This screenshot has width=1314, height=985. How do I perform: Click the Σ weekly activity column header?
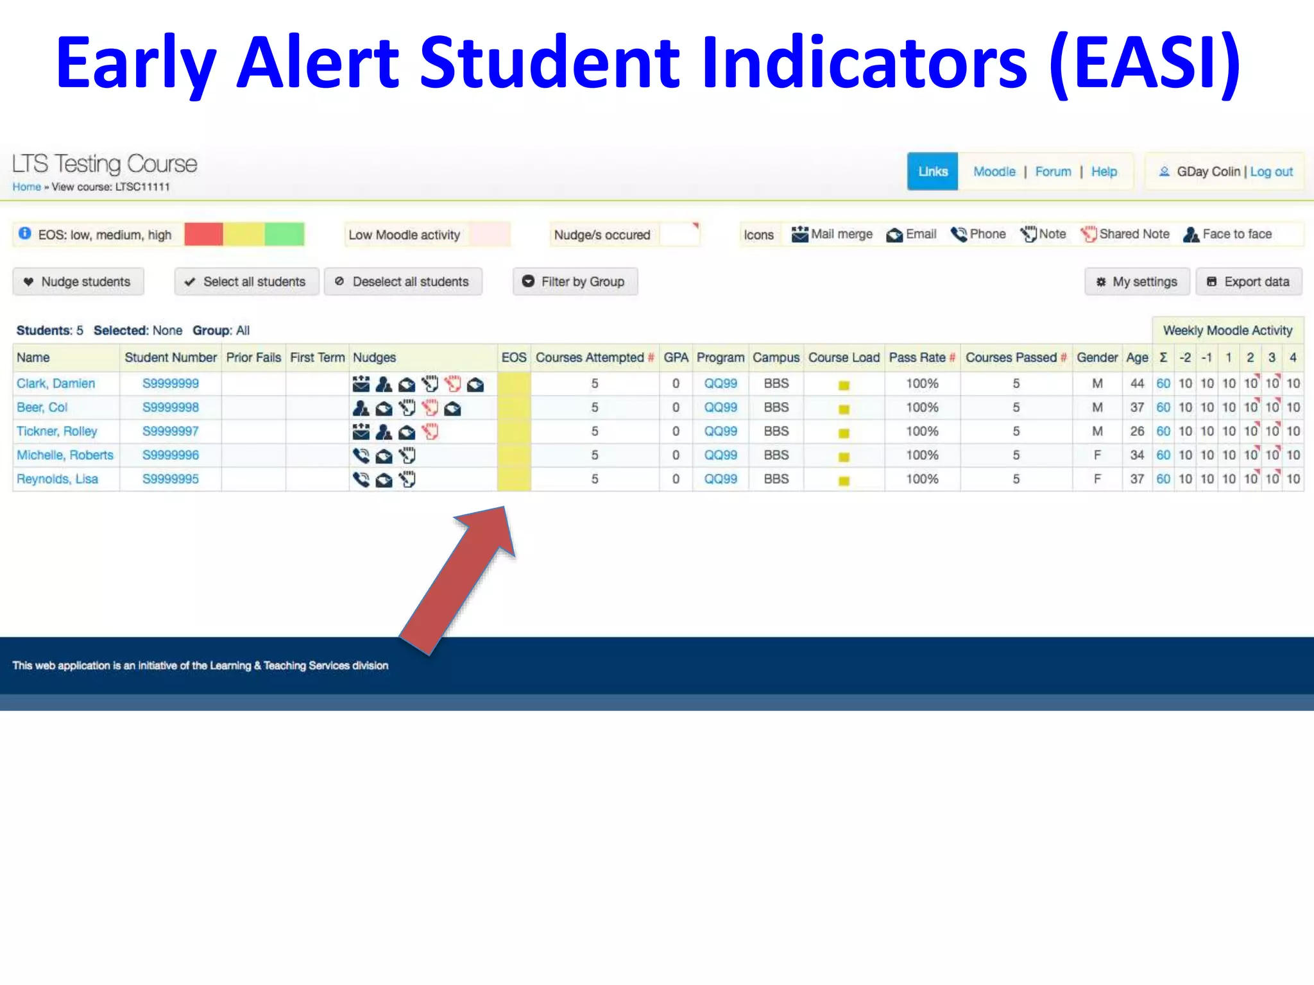[1163, 358]
